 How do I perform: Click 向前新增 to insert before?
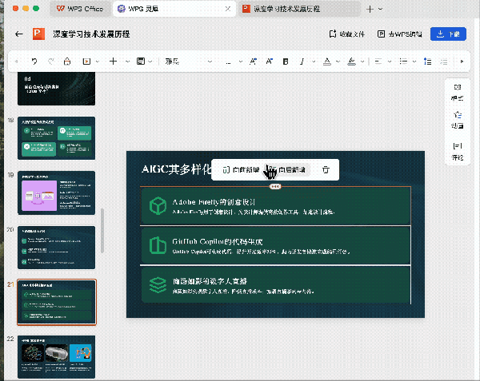241,169
